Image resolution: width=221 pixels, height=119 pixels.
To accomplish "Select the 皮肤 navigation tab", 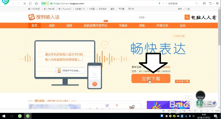I will (52, 25).
